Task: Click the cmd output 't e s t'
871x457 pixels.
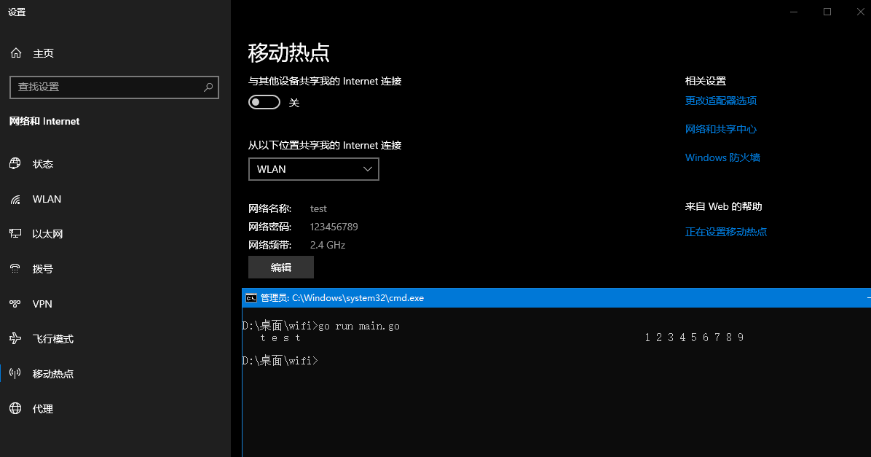Action: [x=280, y=337]
